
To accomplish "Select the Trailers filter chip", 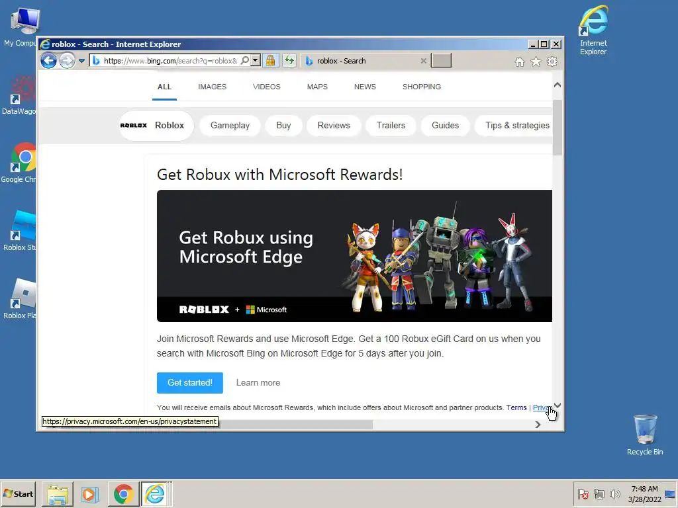I will (391, 125).
